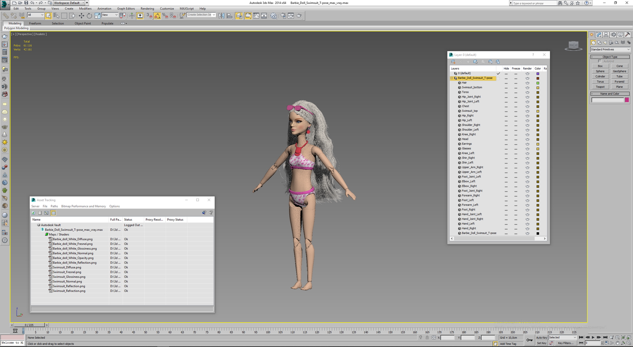
Task: Switch to the Object Paint ribbon tab
Action: (x=82, y=23)
